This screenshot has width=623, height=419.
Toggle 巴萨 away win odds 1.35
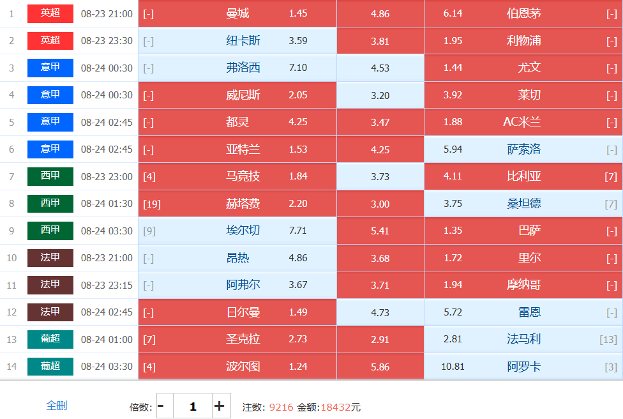pyautogui.click(x=523, y=231)
